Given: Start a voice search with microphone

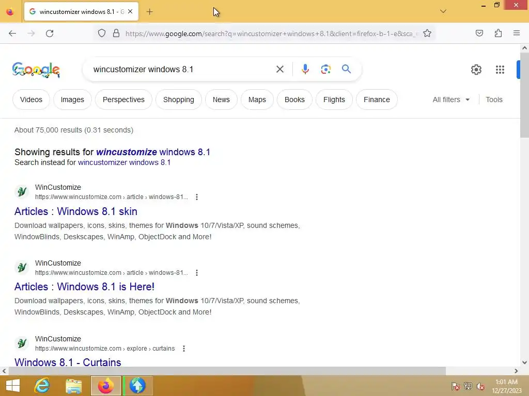Looking at the screenshot, I should [x=305, y=69].
